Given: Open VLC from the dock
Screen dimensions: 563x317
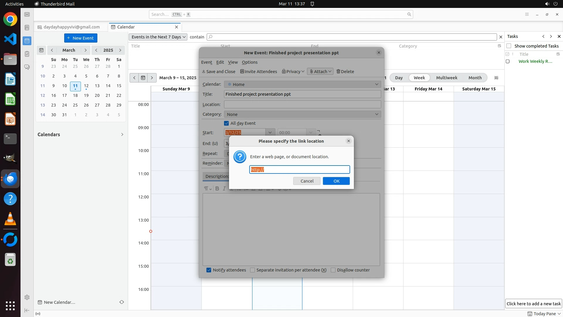Looking at the screenshot, I should tap(10, 219).
